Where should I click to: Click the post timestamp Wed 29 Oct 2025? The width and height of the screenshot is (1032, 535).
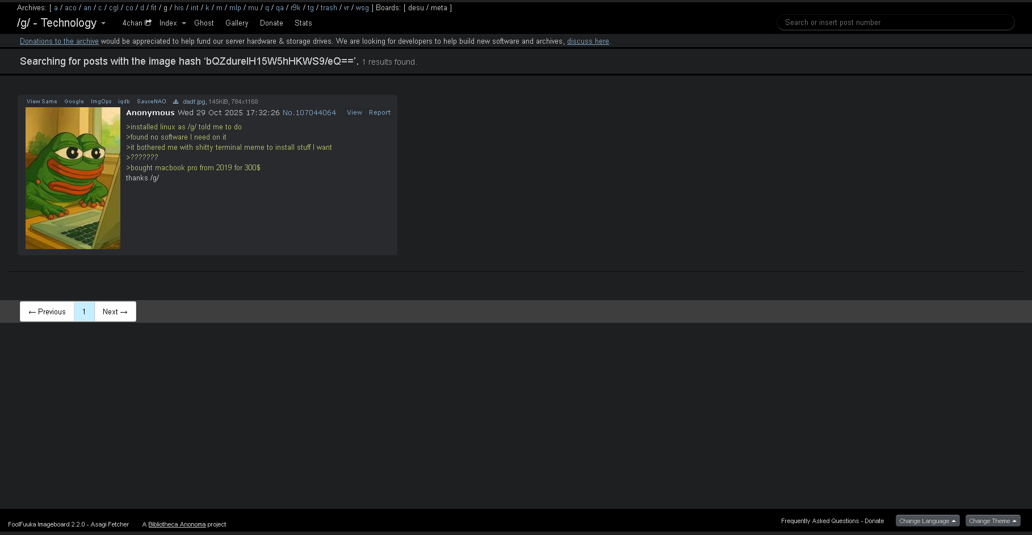point(229,113)
